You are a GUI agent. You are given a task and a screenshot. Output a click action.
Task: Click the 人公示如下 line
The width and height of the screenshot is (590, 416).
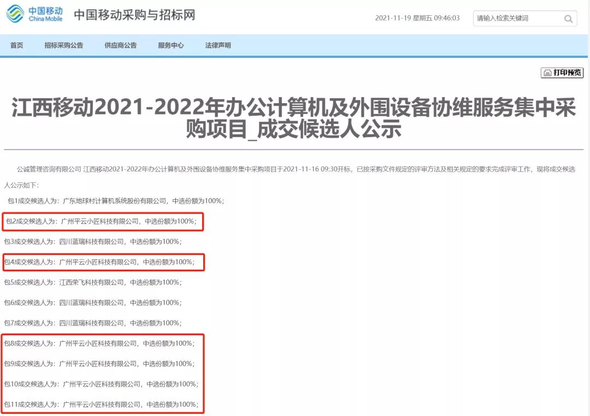pos(21,186)
